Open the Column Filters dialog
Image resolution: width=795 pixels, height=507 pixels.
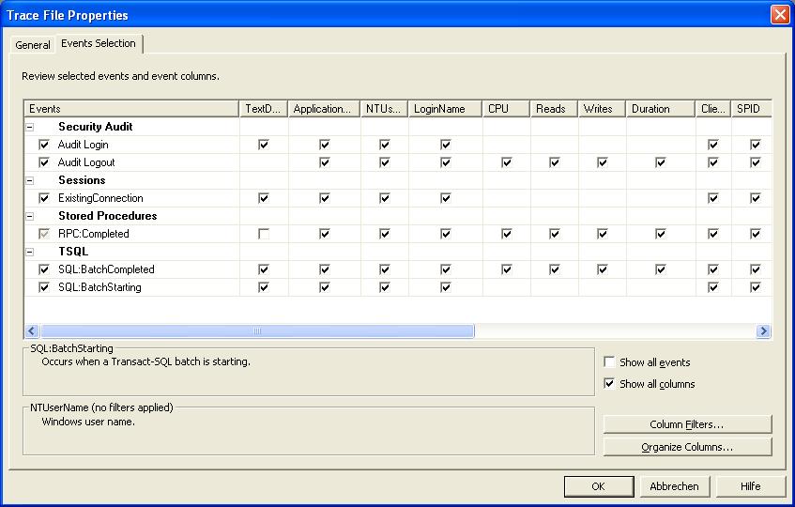[x=687, y=424]
